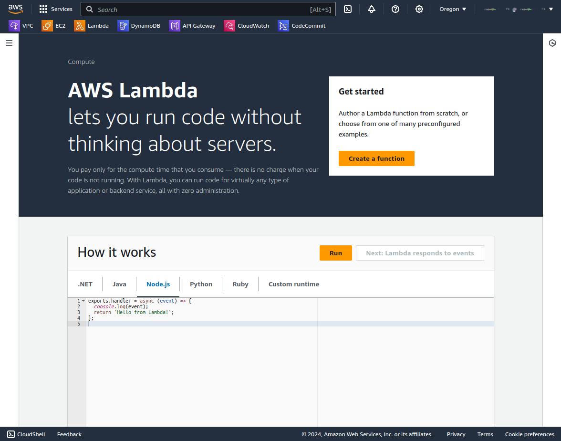Click the search magnifier icon
Image resolution: width=561 pixels, height=441 pixels.
pos(90,10)
